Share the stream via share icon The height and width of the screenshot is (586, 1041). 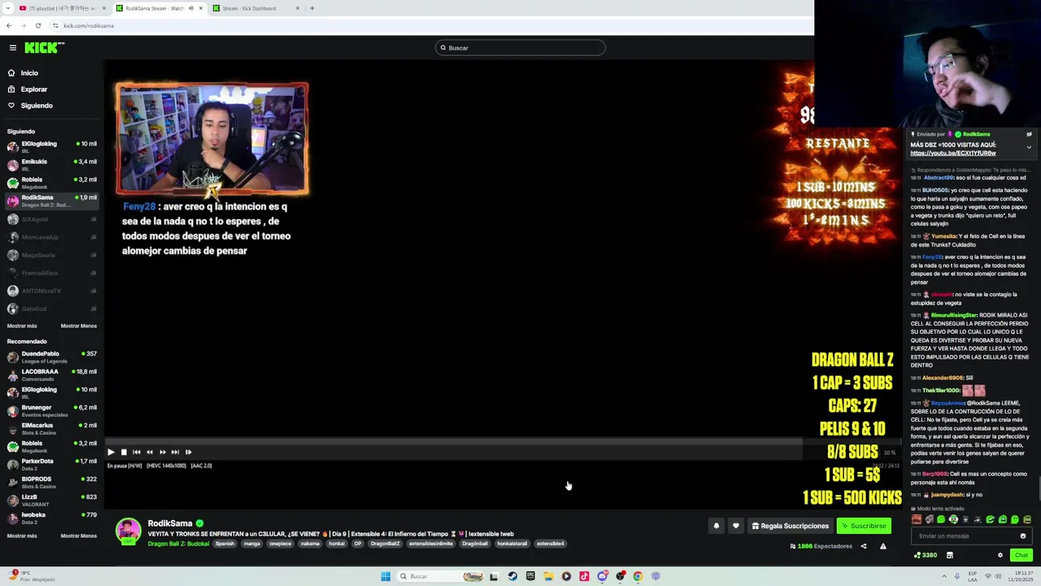click(x=864, y=546)
